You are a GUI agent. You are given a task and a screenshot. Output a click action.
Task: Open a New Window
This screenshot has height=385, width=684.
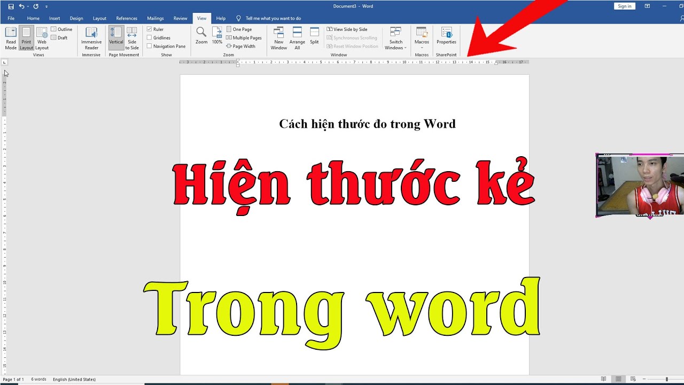pos(279,38)
